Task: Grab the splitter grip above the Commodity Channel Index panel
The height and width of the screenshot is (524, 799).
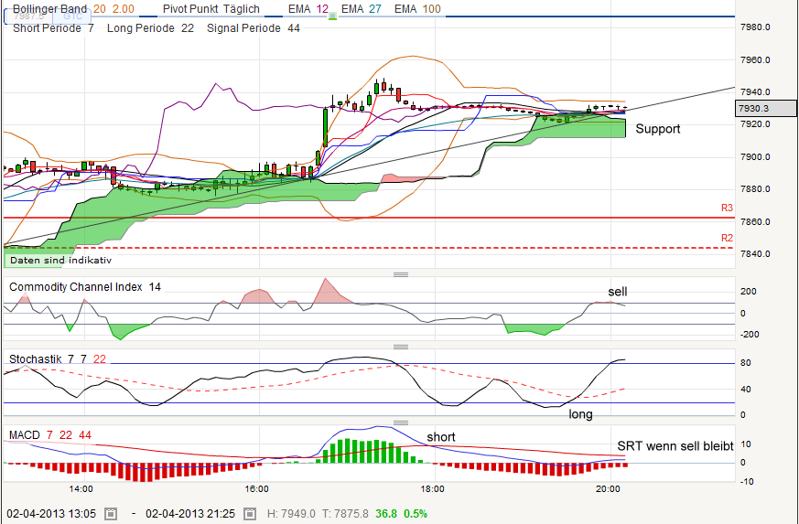Action: coord(401,274)
